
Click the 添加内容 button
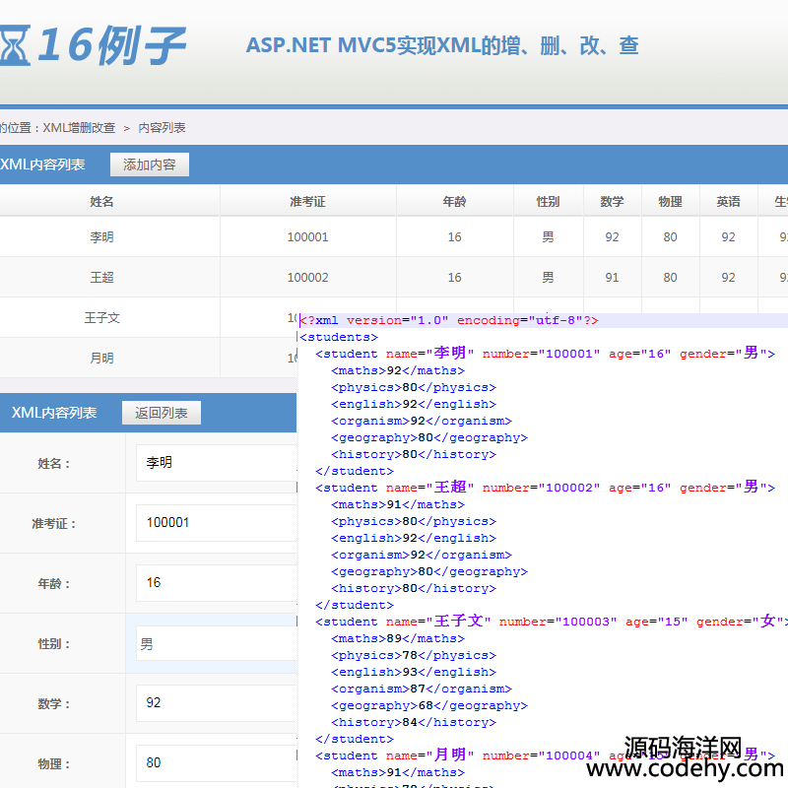(x=150, y=164)
